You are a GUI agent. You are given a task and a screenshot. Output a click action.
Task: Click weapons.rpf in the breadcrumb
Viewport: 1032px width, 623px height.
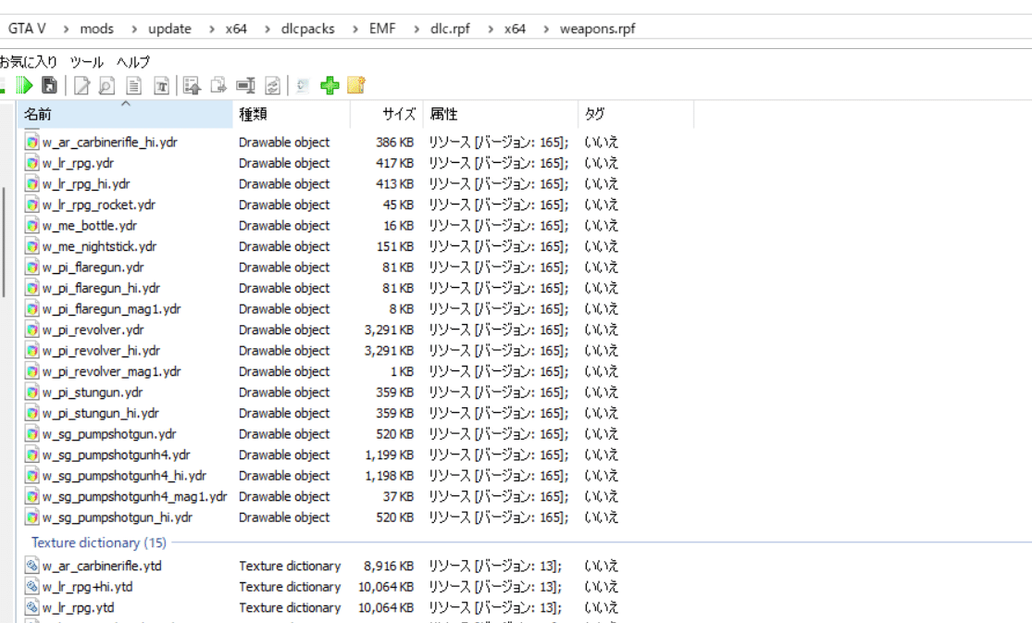(x=598, y=29)
